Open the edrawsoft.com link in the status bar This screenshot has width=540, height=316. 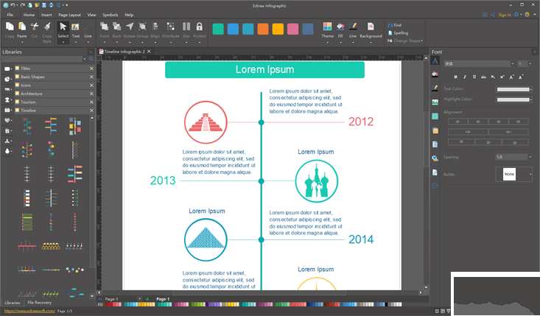[x=29, y=311]
